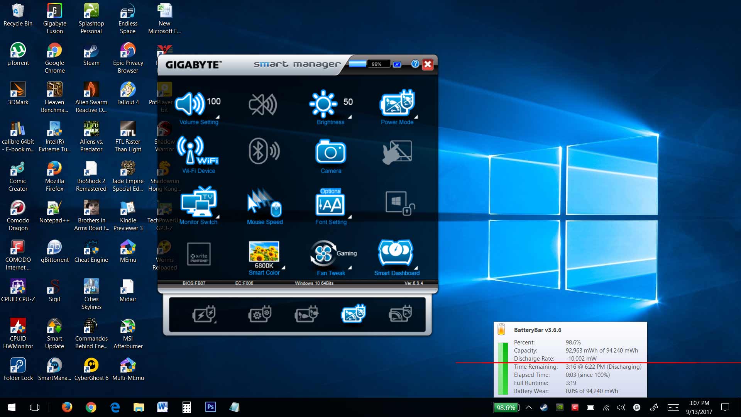Show hidden tray icons chevron
The width and height of the screenshot is (741, 417).
coord(529,407)
